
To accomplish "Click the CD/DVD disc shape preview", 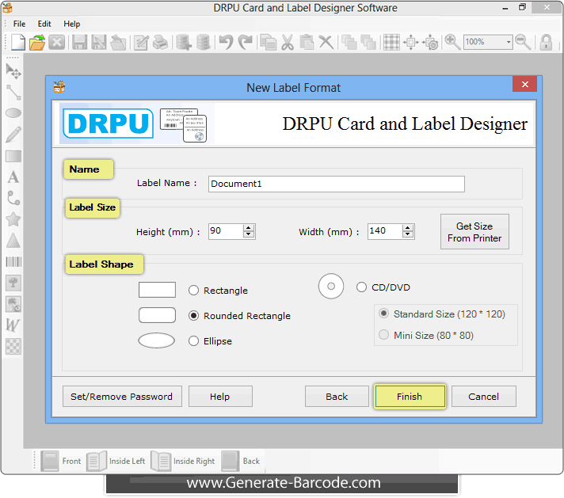I will (x=331, y=287).
